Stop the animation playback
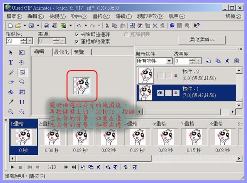This screenshot has height=183, width=247. coord(20,167)
